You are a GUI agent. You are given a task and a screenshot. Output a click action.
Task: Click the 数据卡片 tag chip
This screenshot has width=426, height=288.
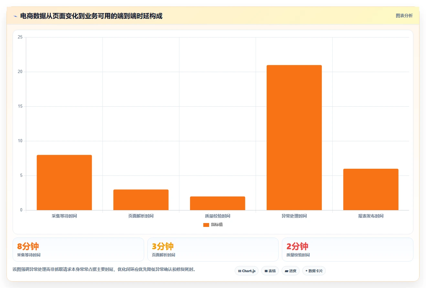pyautogui.click(x=314, y=271)
